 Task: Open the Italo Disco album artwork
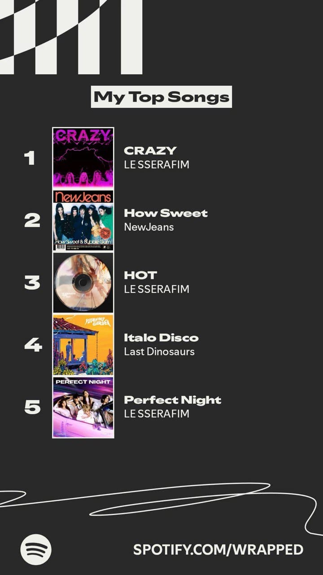tap(83, 345)
